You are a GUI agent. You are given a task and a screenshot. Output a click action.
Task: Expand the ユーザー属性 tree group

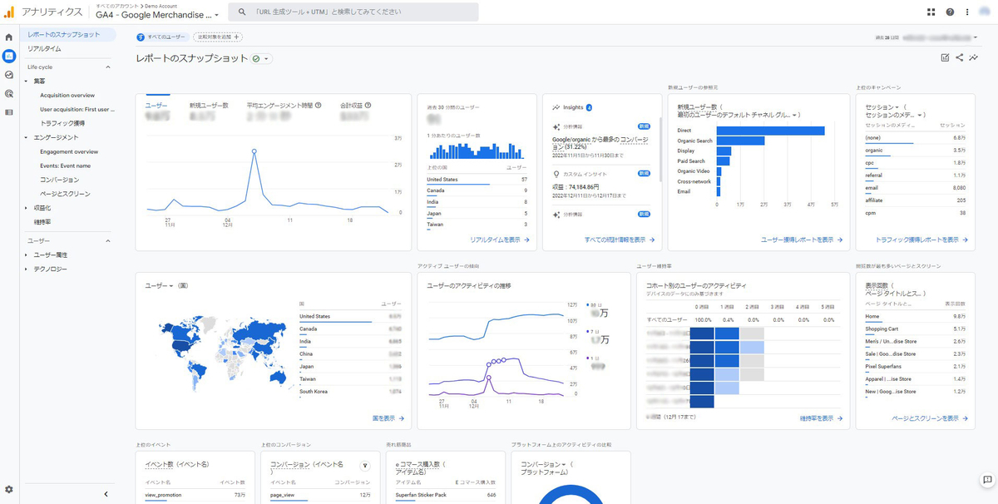[27, 254]
